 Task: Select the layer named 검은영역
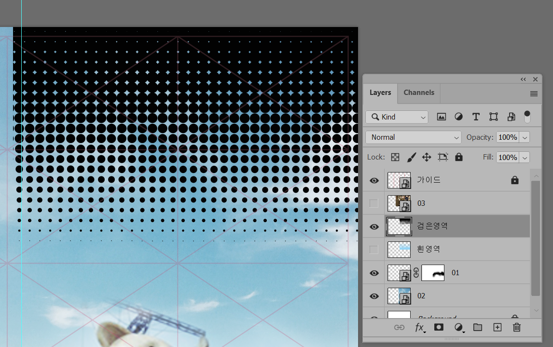click(432, 226)
